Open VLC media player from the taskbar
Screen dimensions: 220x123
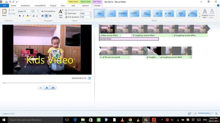pos(122,120)
